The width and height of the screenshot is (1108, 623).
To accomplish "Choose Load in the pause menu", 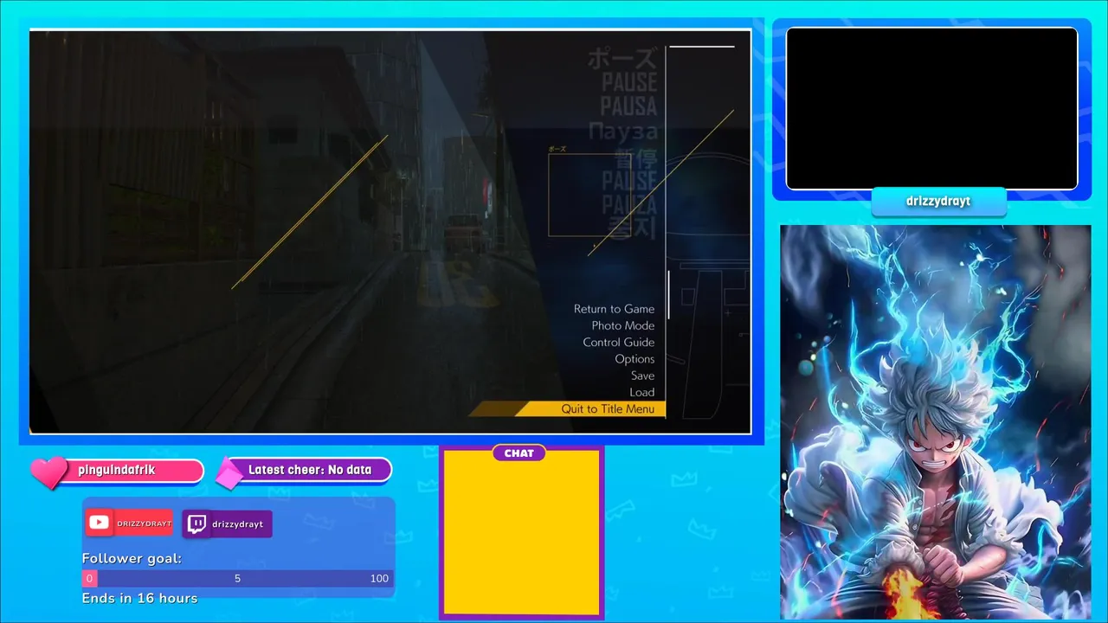I will (641, 392).
